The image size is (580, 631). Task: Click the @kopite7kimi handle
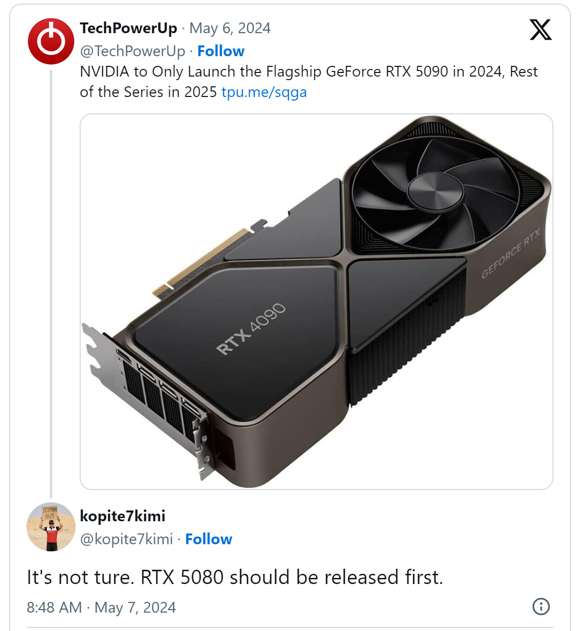tap(127, 539)
